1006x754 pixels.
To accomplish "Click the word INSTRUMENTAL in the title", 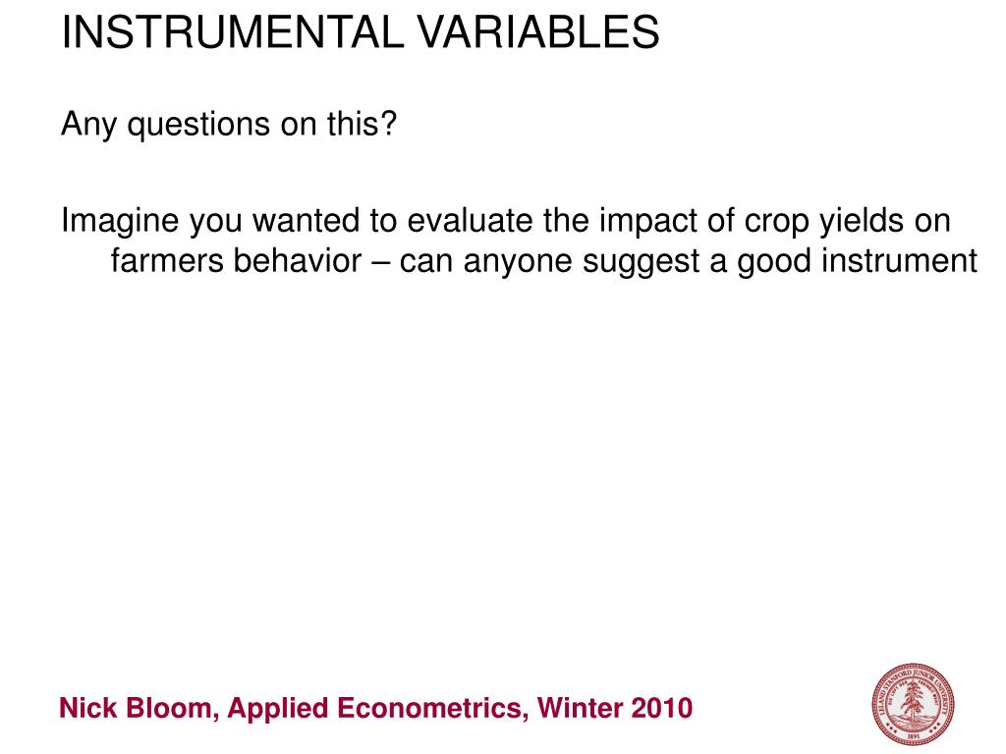I will tap(232, 32).
